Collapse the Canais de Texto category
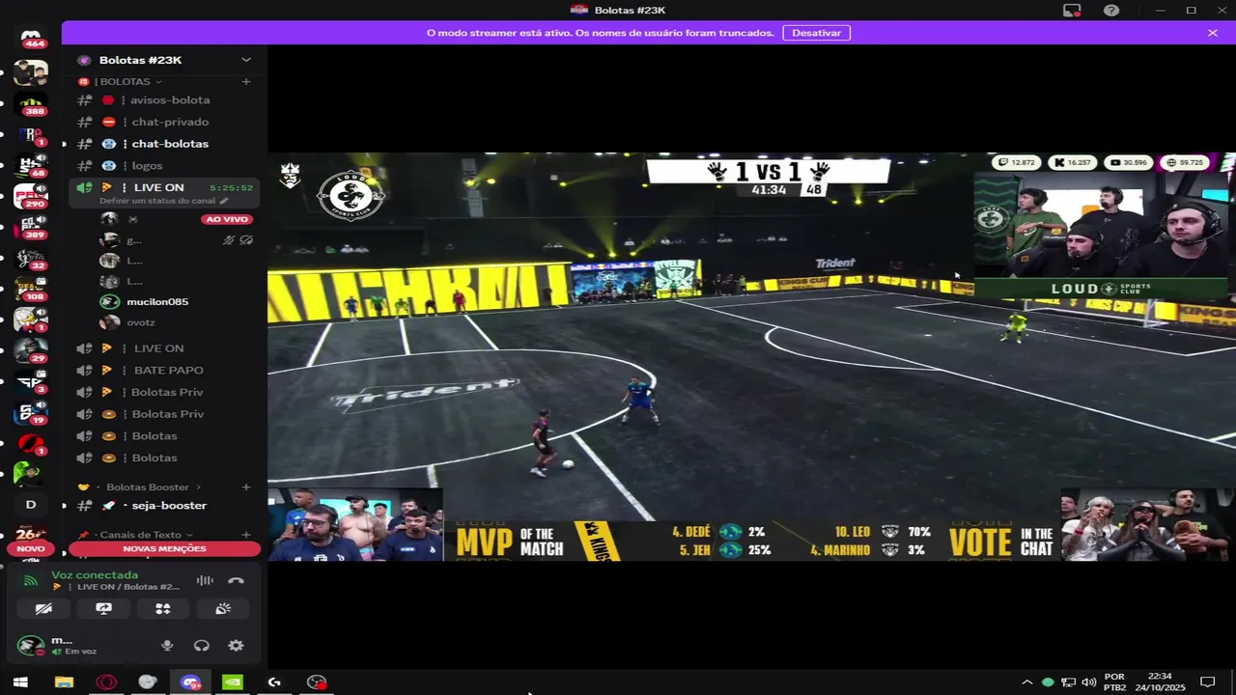Viewport: 1236px width, 695px height. point(141,535)
